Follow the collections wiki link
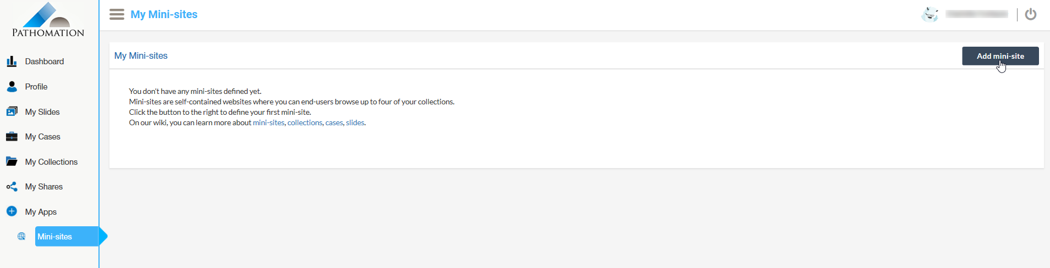Viewport: 1050px width, 268px height. (x=305, y=122)
